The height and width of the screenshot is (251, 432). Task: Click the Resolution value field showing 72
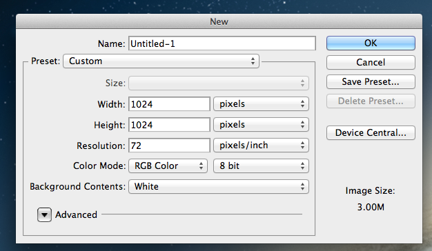(x=169, y=145)
